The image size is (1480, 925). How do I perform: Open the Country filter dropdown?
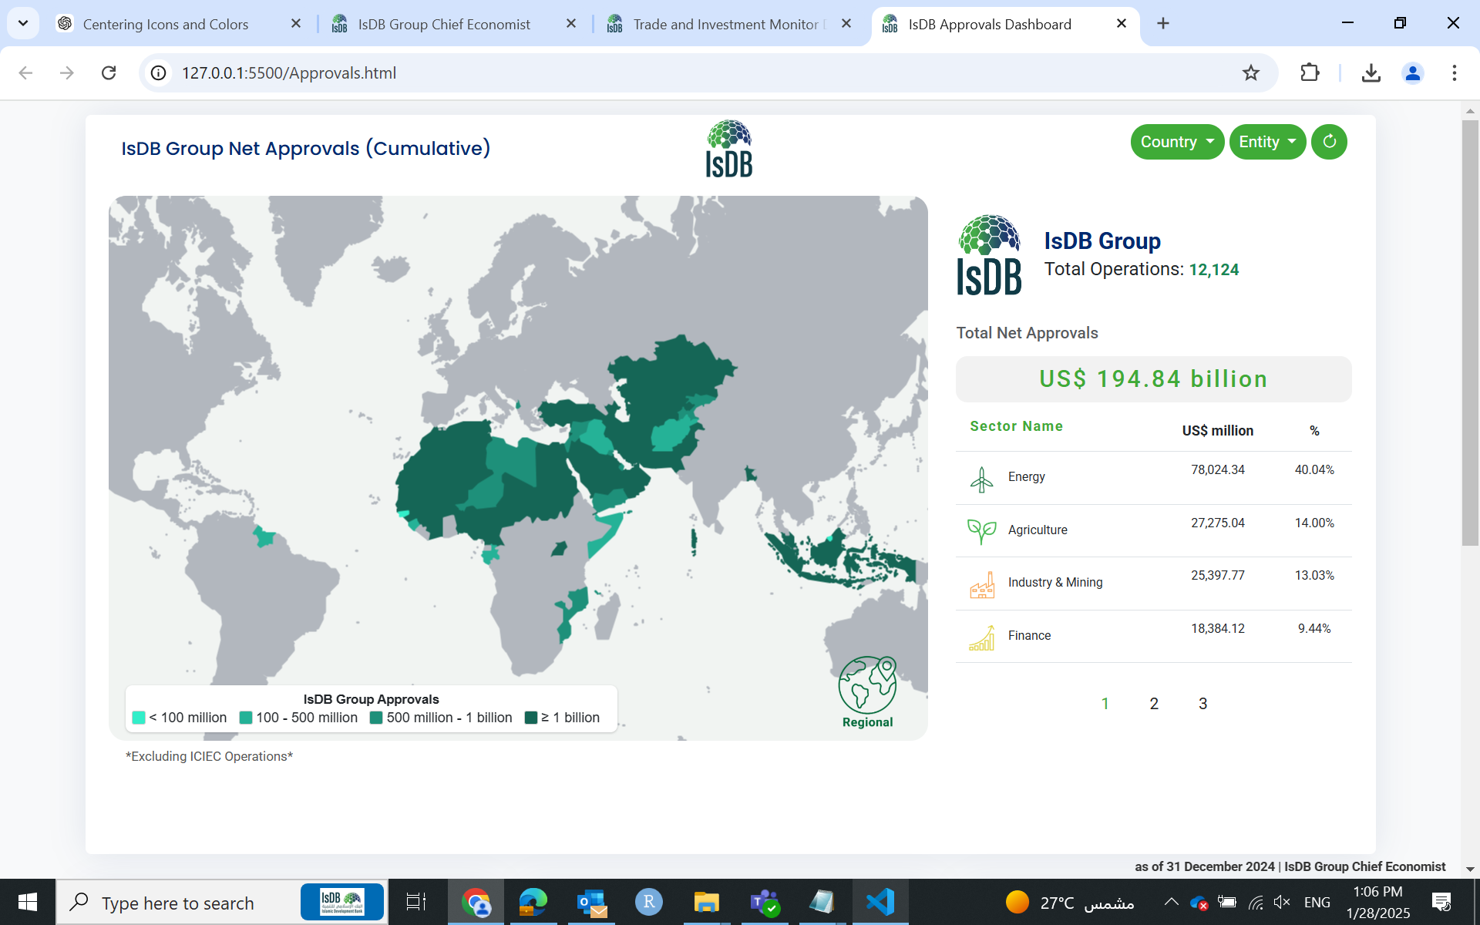coord(1176,142)
